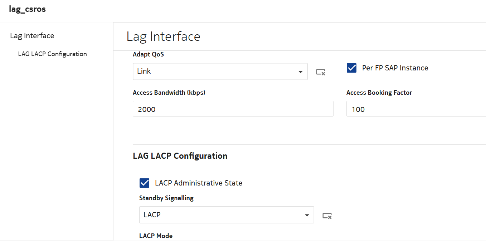486x247 pixels.
Task: Disable the LACP Administrative State checkbox
Action: pos(144,183)
